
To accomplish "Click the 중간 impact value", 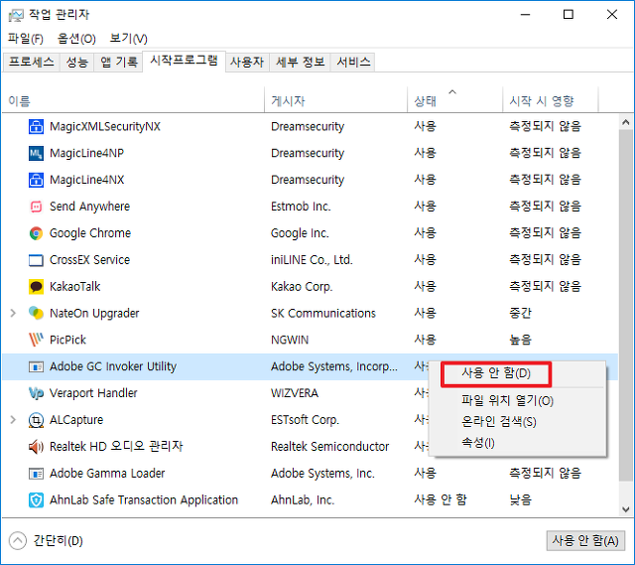I will [x=520, y=314].
